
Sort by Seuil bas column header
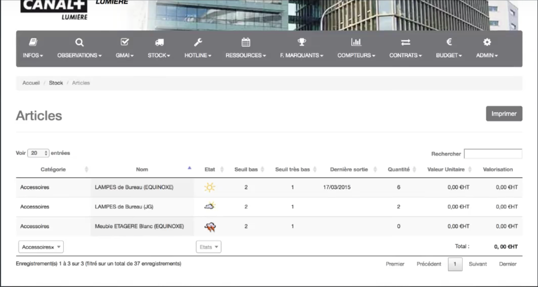(246, 169)
